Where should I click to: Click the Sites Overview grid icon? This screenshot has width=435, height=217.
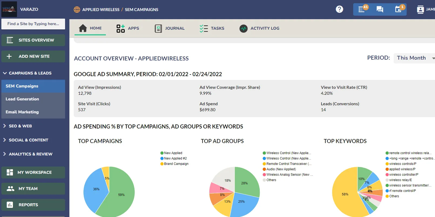click(x=10, y=40)
